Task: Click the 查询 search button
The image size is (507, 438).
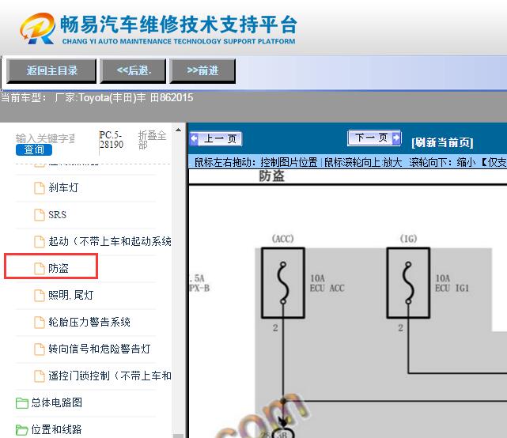Action: point(34,149)
